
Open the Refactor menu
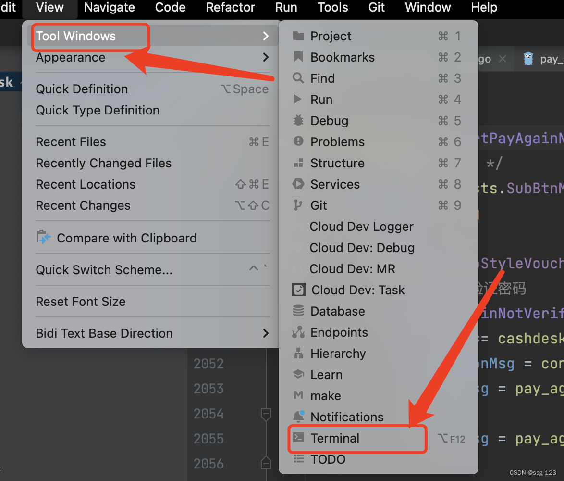coord(230,8)
